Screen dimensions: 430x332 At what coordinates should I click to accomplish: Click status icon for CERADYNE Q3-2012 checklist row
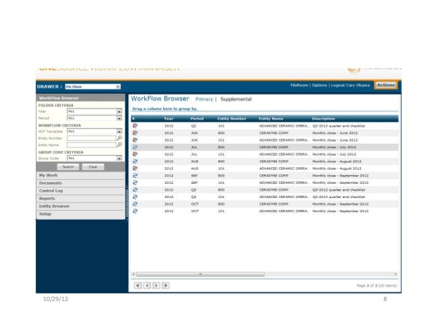click(135, 190)
